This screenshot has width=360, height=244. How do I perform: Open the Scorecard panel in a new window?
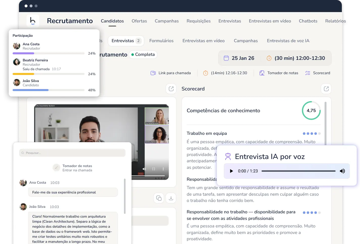click(326, 89)
